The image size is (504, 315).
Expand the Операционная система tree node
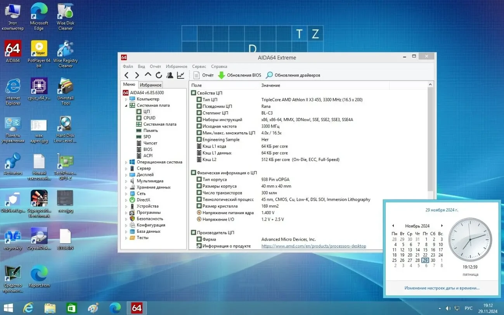(126, 162)
